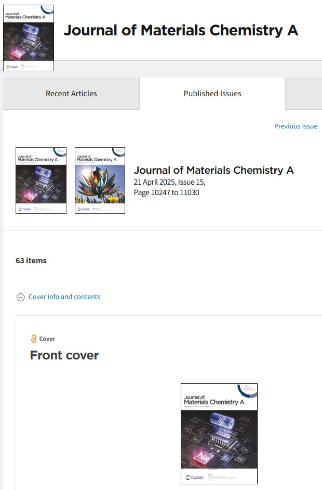Image resolution: width=322 pixels, height=490 pixels.
Task: Click the Royal Society of Chemistry logo on large cover
Action: [194, 477]
